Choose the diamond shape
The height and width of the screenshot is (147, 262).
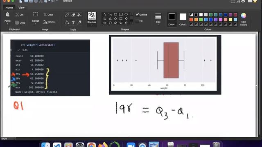click(126, 18)
